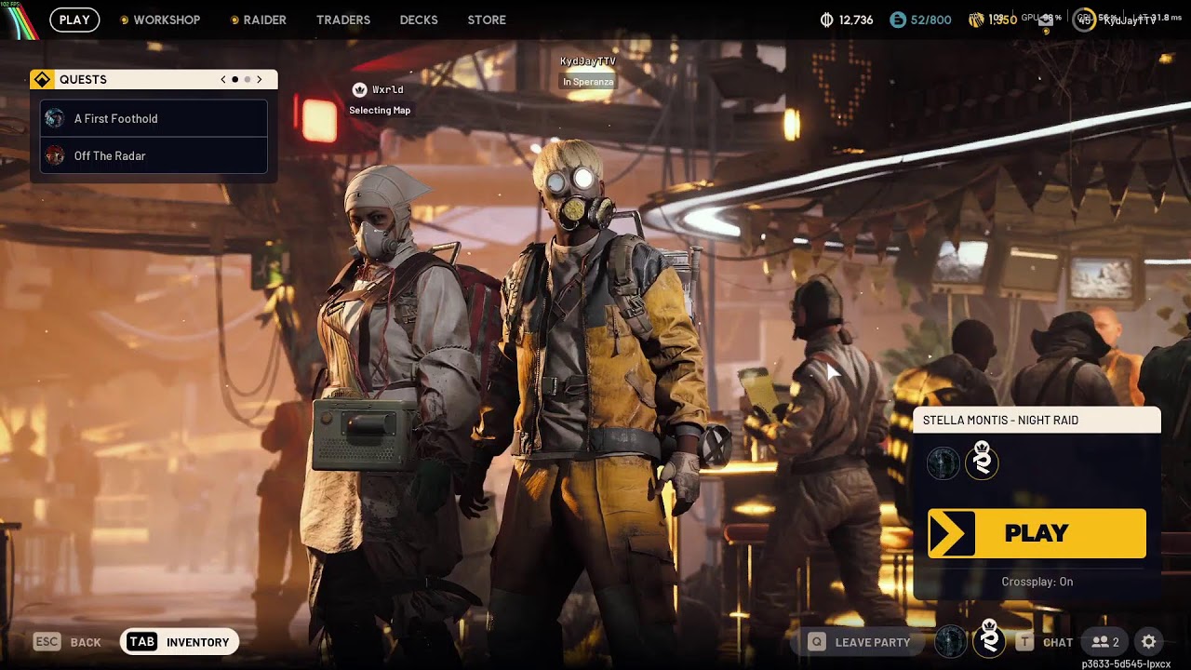This screenshot has height=670, width=1191.
Task: Click the gold tokens icon beside 1,350
Action: pos(976,20)
